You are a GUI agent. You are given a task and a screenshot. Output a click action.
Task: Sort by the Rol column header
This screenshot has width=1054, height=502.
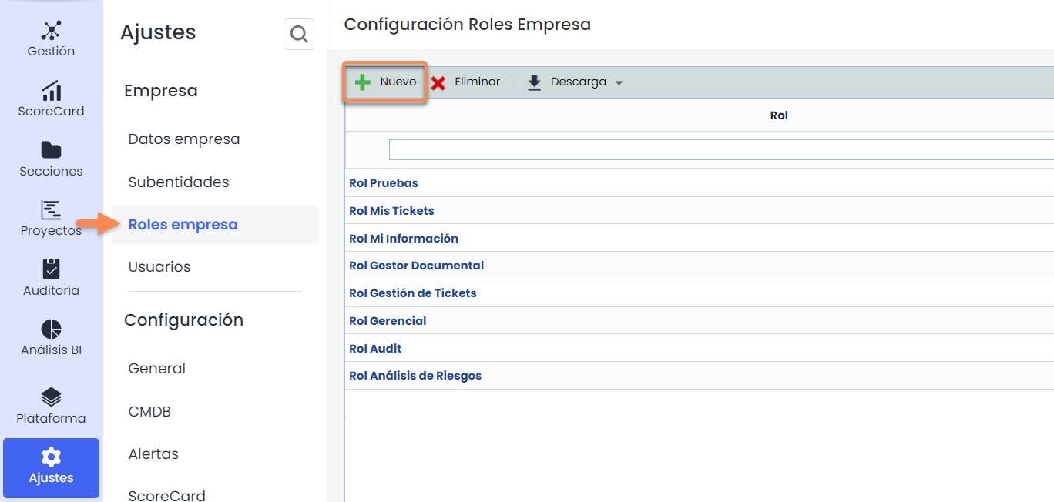coord(778,115)
